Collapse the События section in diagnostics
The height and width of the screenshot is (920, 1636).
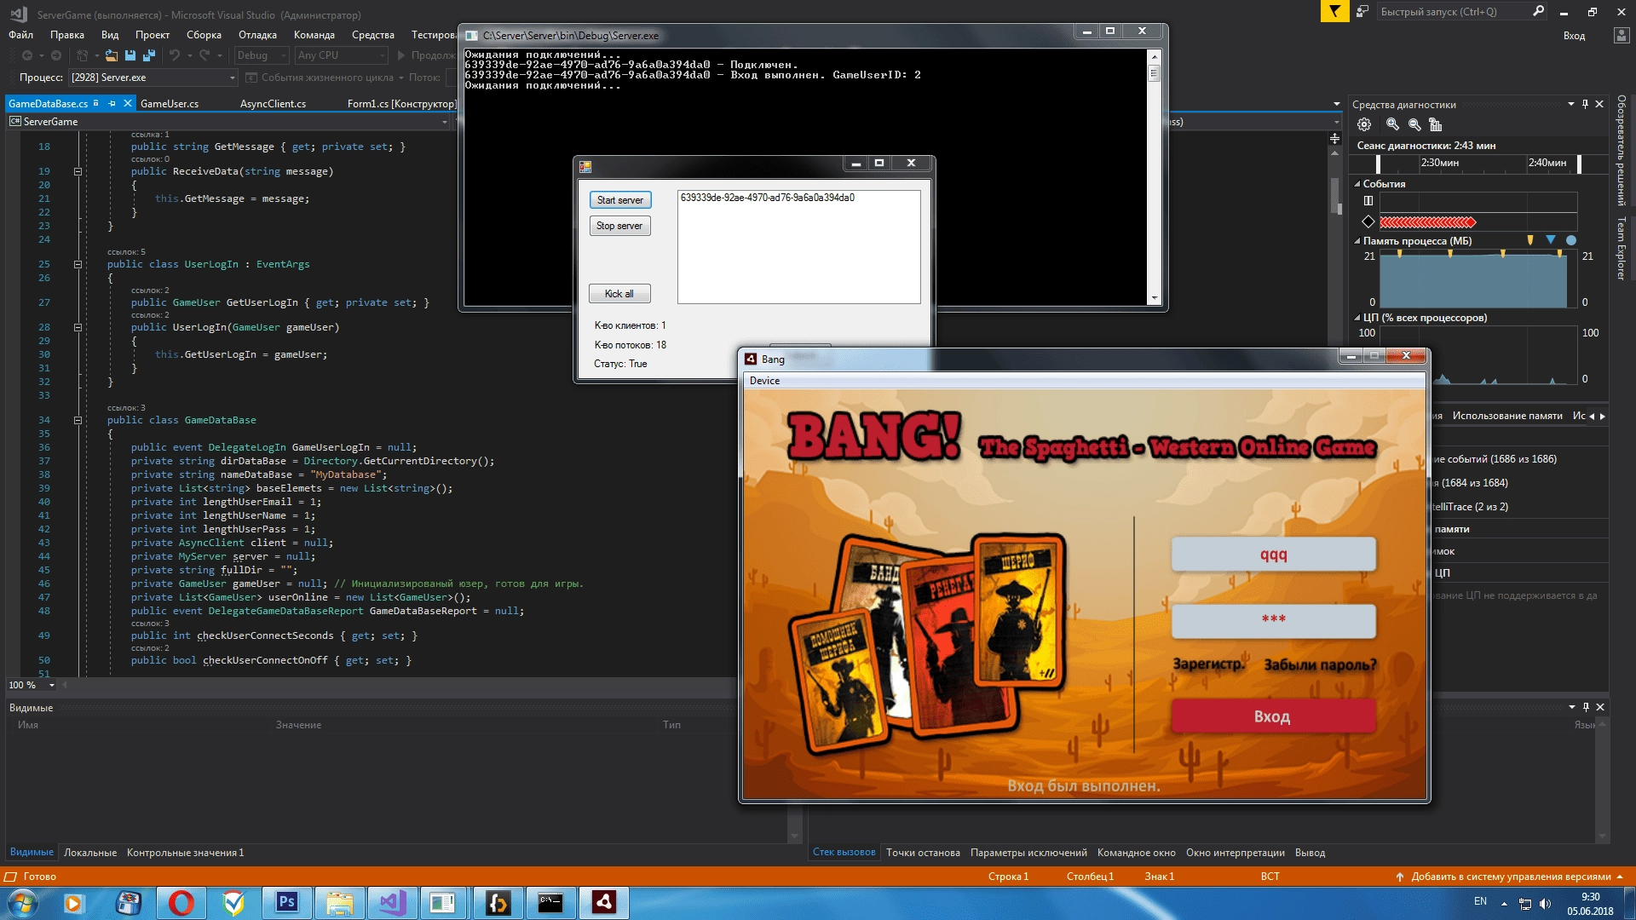[x=1357, y=184]
